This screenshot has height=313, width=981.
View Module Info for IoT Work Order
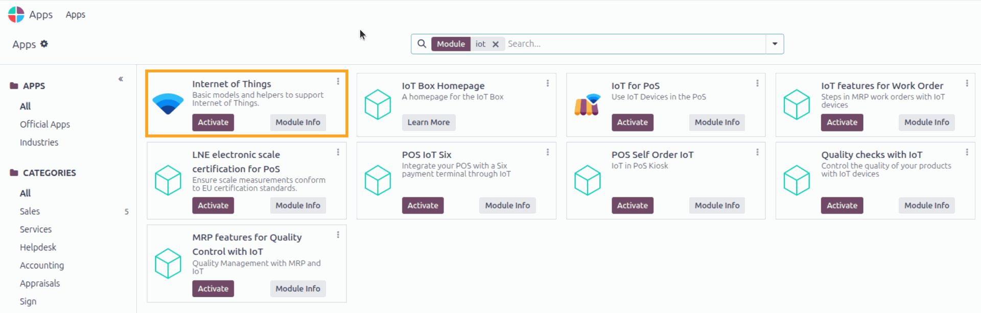(x=926, y=122)
